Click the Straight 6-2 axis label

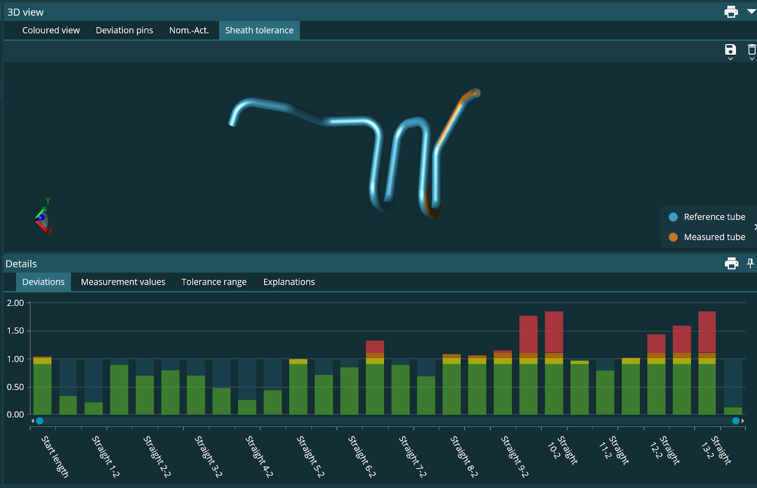(x=362, y=456)
